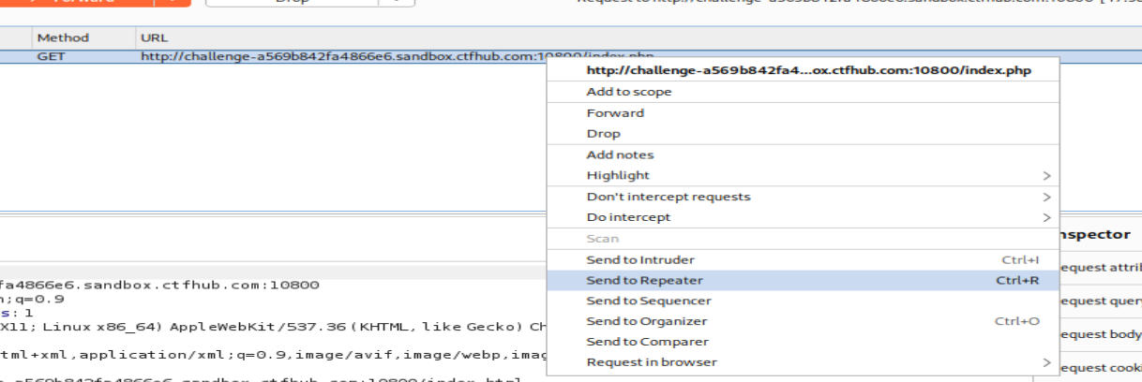Choose Forward in the context menu
Screen dimensions: 1142x382
tap(615, 112)
